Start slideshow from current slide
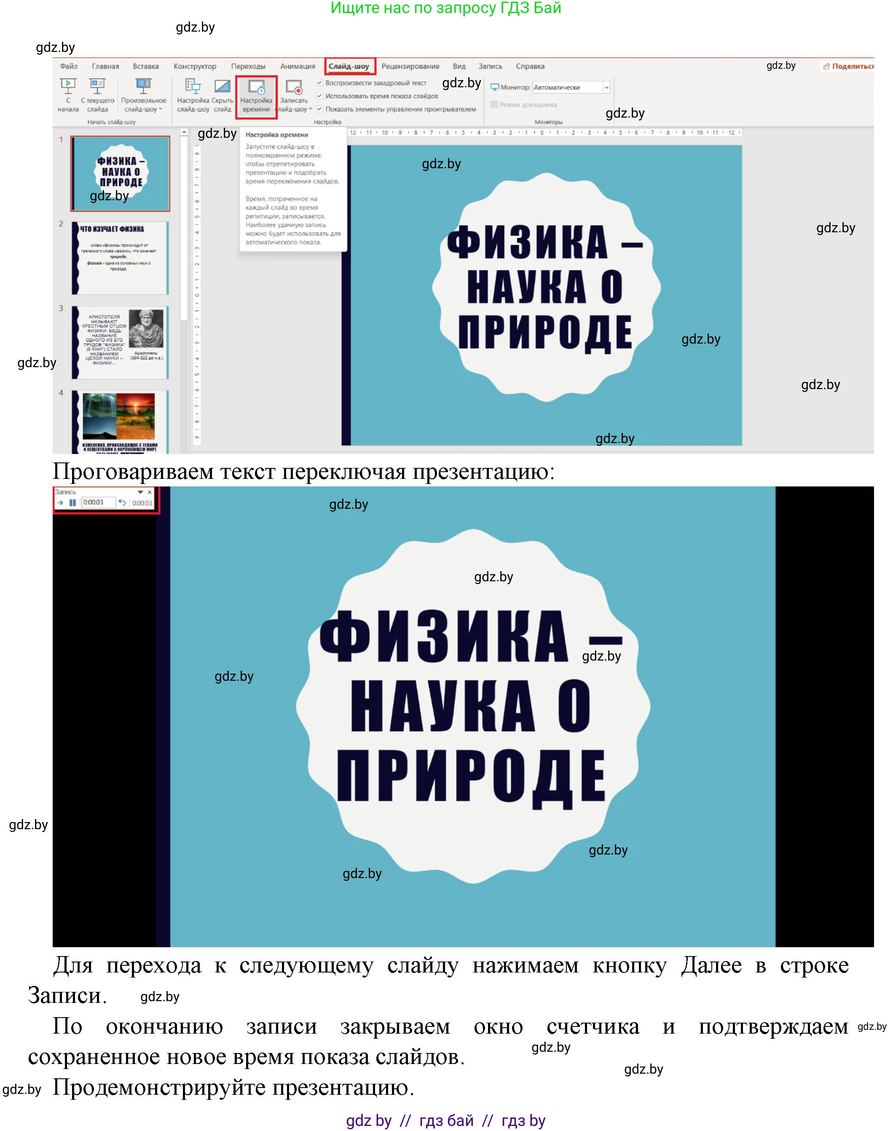This screenshot has width=893, height=1131. [x=97, y=85]
